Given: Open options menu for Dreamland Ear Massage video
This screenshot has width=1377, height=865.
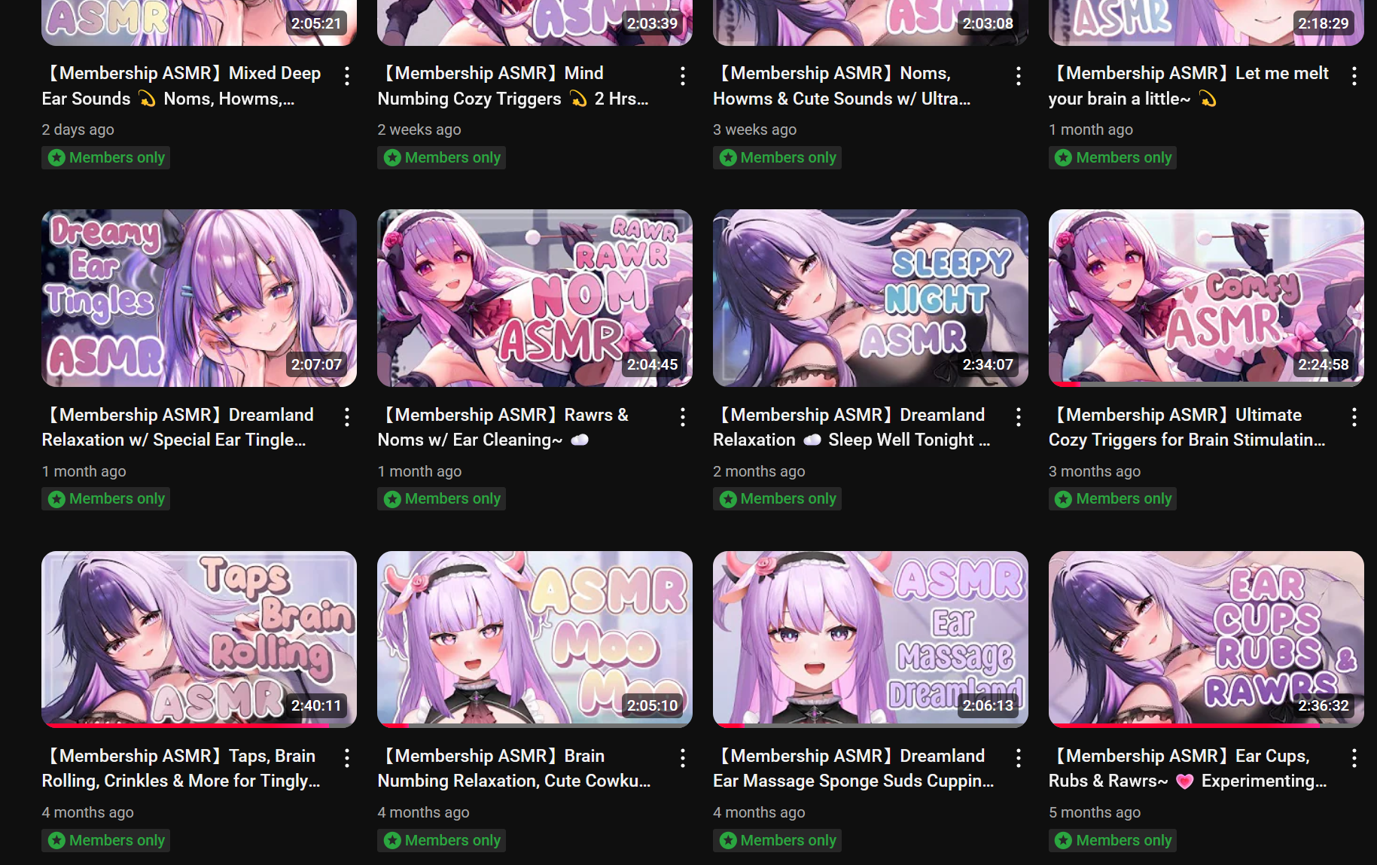Looking at the screenshot, I should pyautogui.click(x=1019, y=758).
